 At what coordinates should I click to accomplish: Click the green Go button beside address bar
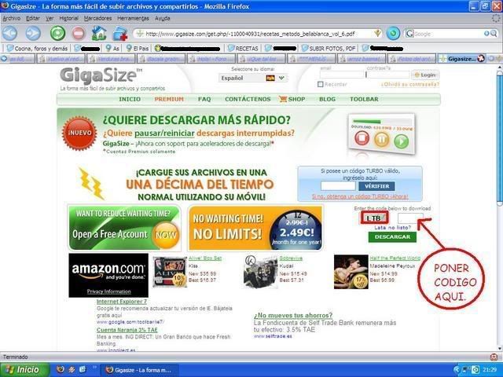(x=393, y=33)
